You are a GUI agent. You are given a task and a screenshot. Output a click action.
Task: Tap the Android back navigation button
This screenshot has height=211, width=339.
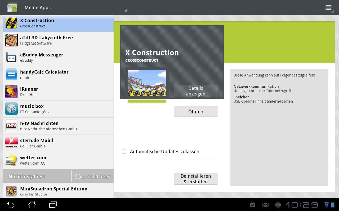[x=11, y=205]
